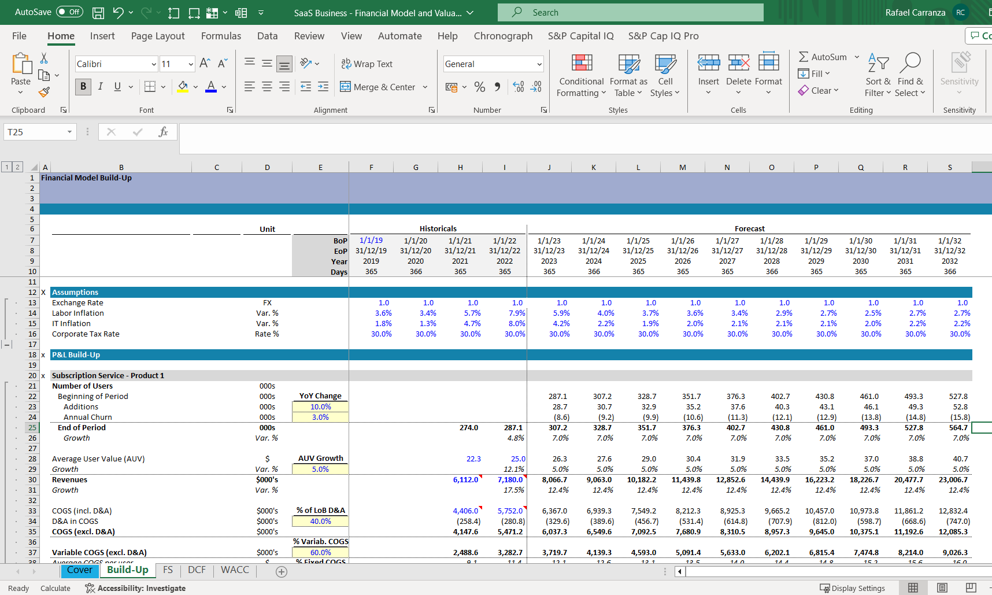
Task: Toggle Bold formatting button
Action: point(83,87)
